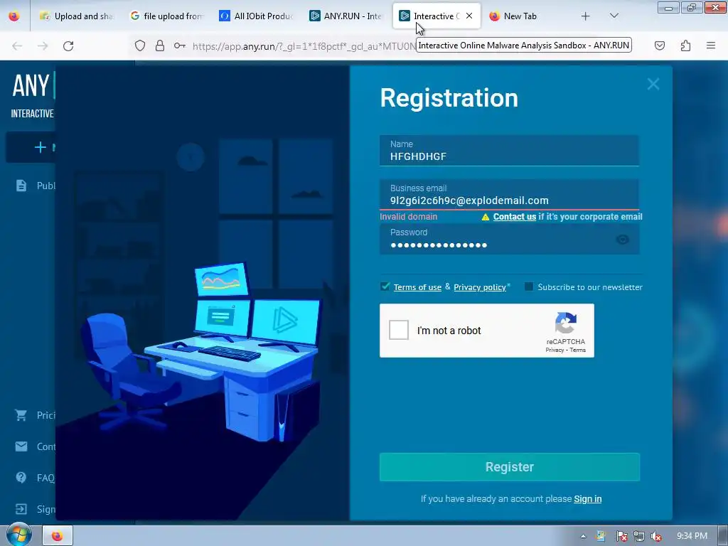Screen dimensions: 728x546
Task: Open the shield tracking protection icon
Action: point(140,45)
